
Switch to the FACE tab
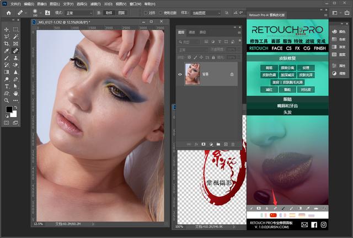[277, 48]
